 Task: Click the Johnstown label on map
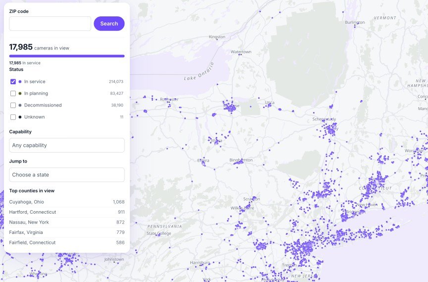114,259
